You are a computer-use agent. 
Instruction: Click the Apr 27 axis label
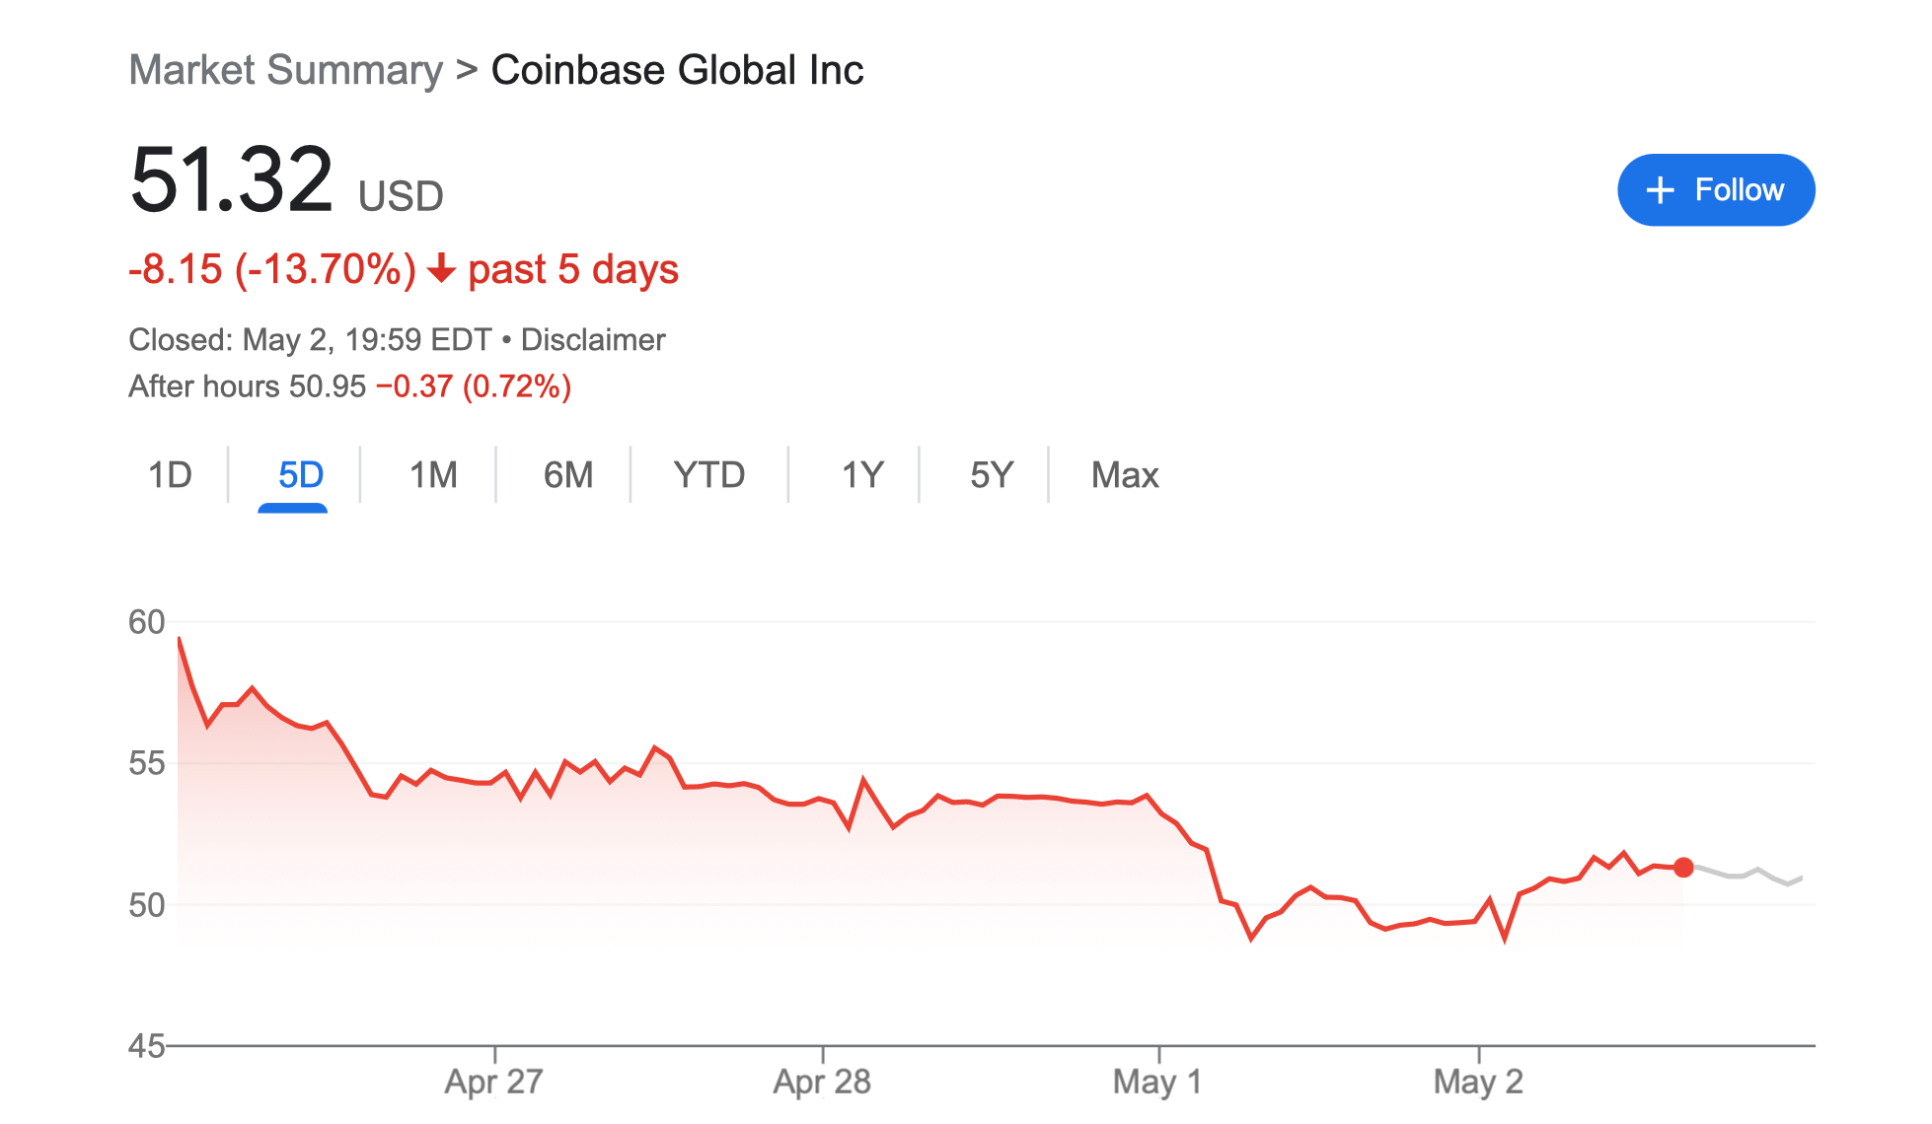tap(493, 1082)
